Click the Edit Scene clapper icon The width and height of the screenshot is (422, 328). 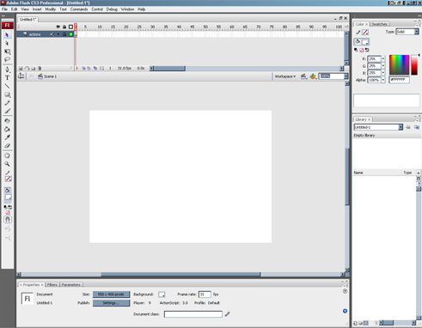[x=304, y=76]
